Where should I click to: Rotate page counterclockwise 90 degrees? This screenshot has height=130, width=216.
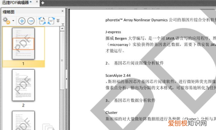[x=42, y=21]
